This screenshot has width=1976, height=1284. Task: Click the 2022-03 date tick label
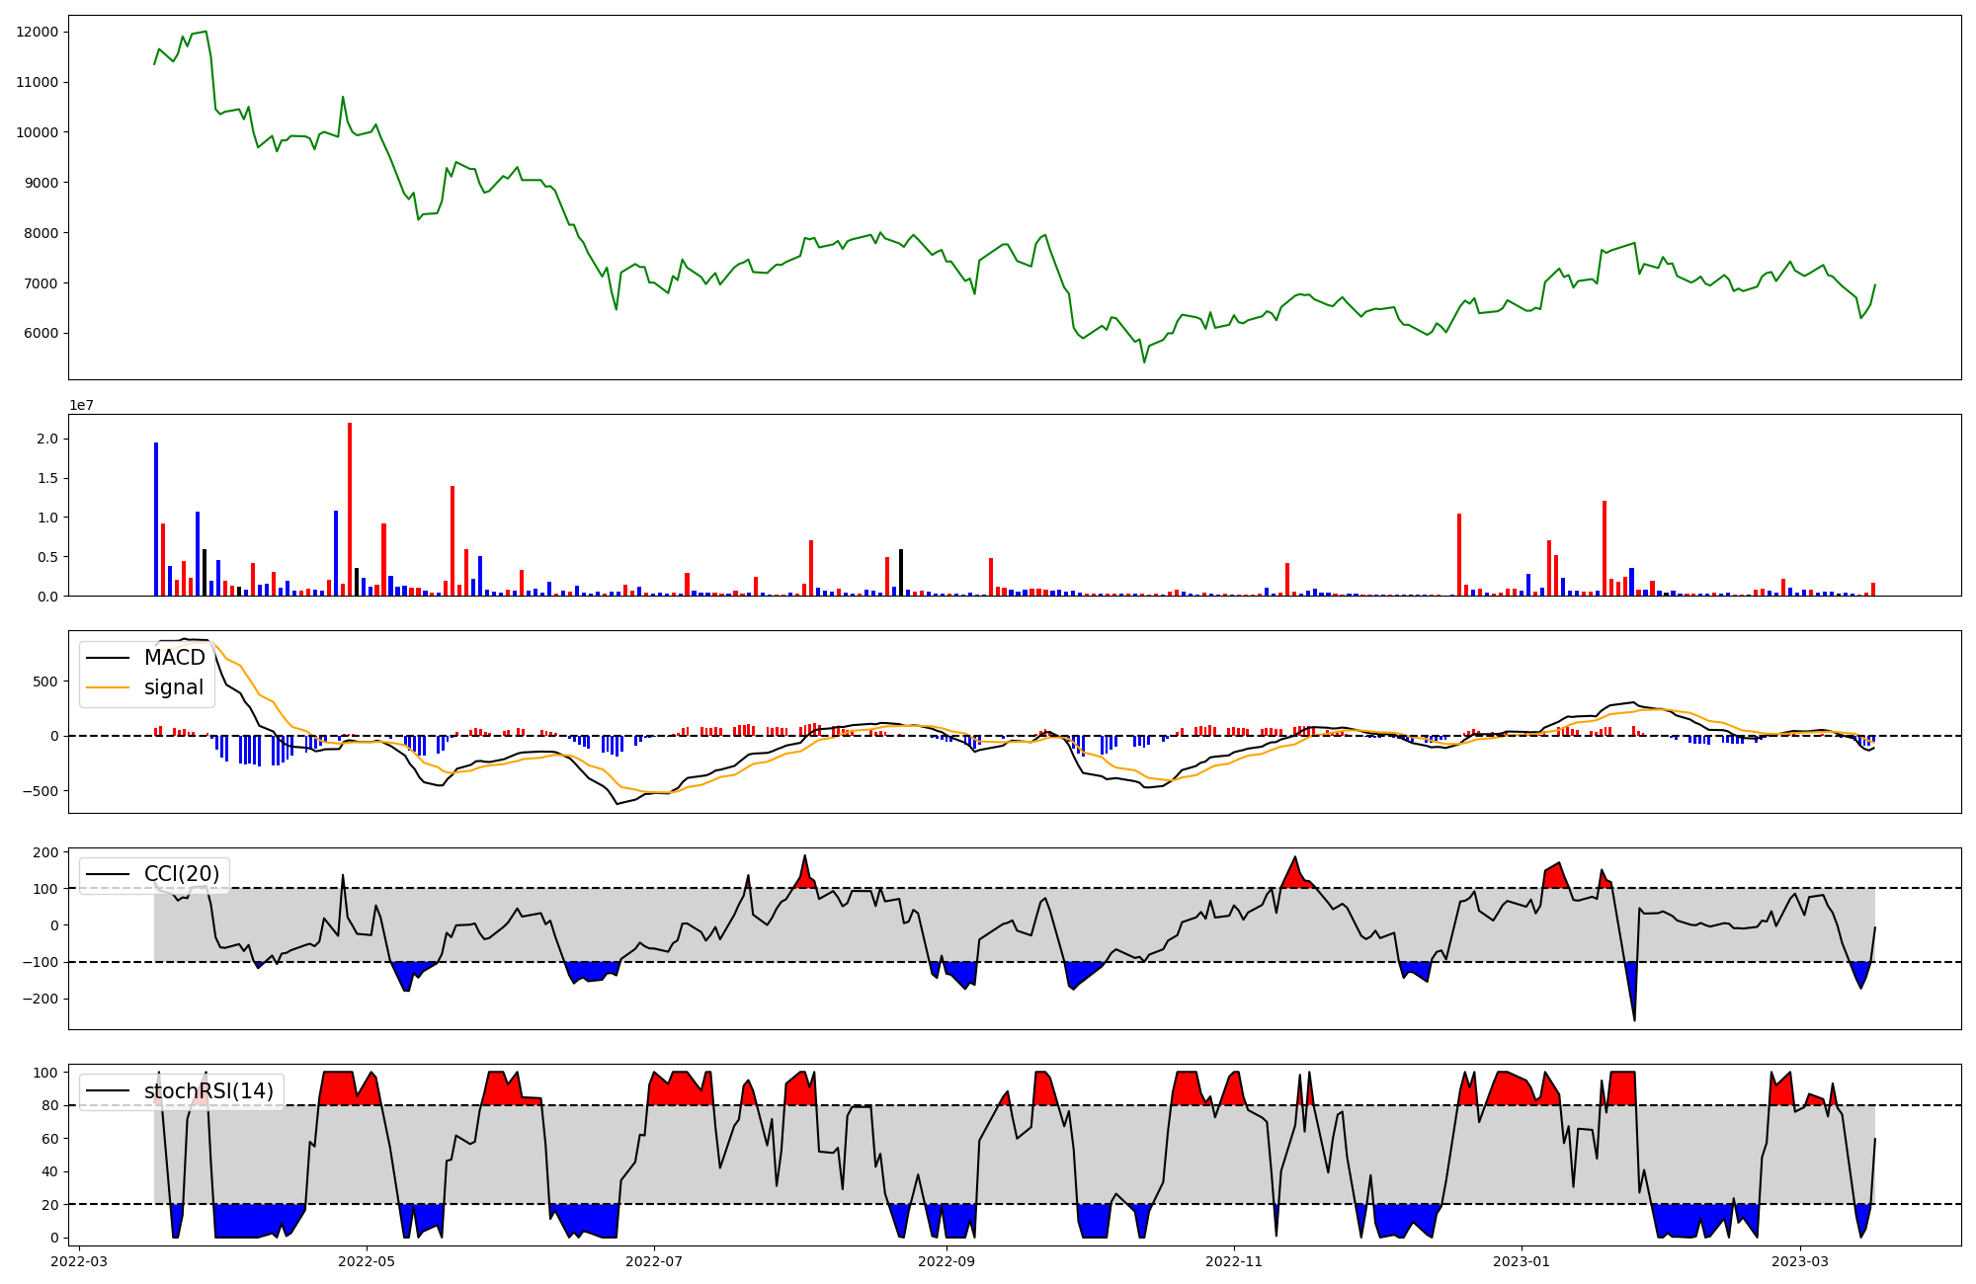click(79, 1261)
